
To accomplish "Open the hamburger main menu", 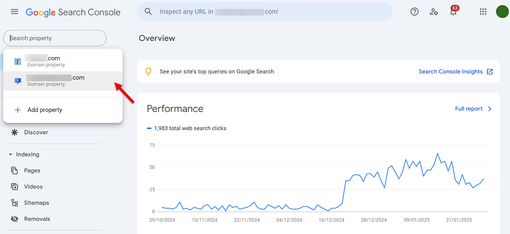I will [14, 12].
